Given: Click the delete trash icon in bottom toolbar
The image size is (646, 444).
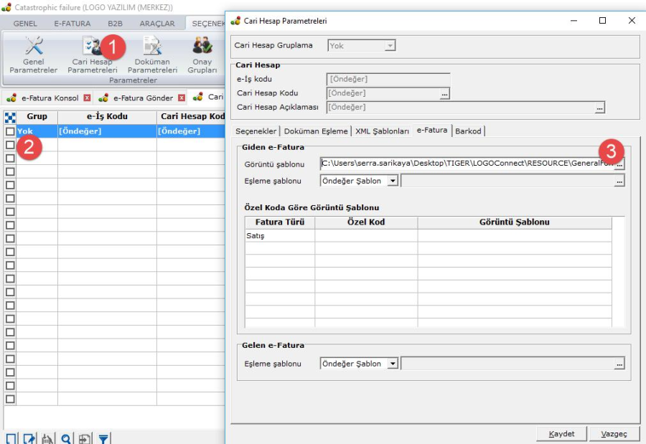Looking at the screenshot, I should pos(48,439).
